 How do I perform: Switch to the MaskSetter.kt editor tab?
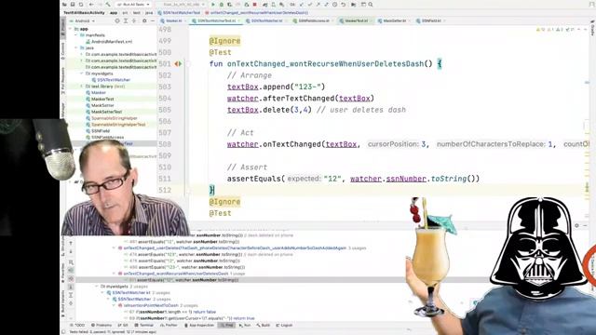[x=395, y=20]
